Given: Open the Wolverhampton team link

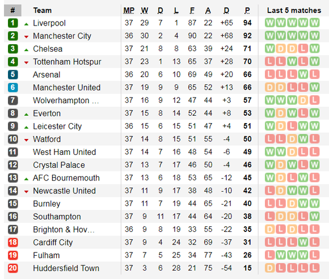Looking at the screenshot, I should (66, 100).
